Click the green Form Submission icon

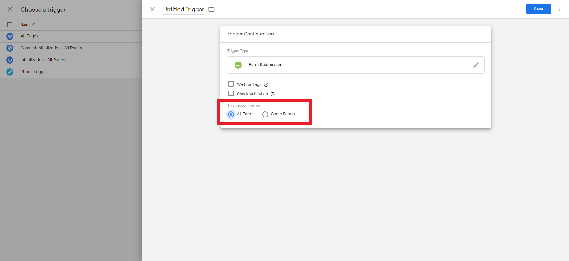(238, 65)
